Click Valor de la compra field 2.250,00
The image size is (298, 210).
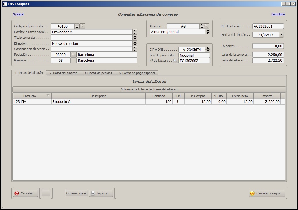click(x=268, y=55)
